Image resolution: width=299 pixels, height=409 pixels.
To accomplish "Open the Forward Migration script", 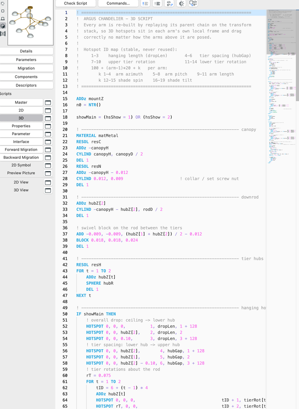I will pos(21,149).
